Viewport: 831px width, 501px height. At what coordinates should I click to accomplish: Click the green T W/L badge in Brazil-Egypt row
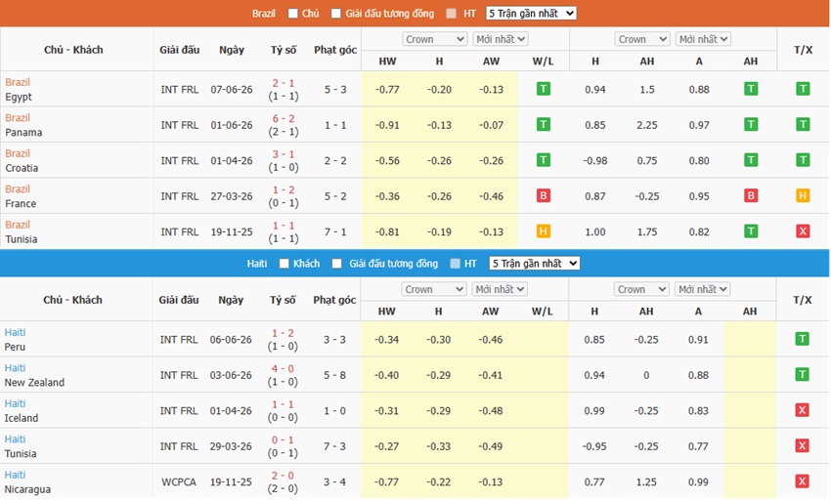(544, 89)
